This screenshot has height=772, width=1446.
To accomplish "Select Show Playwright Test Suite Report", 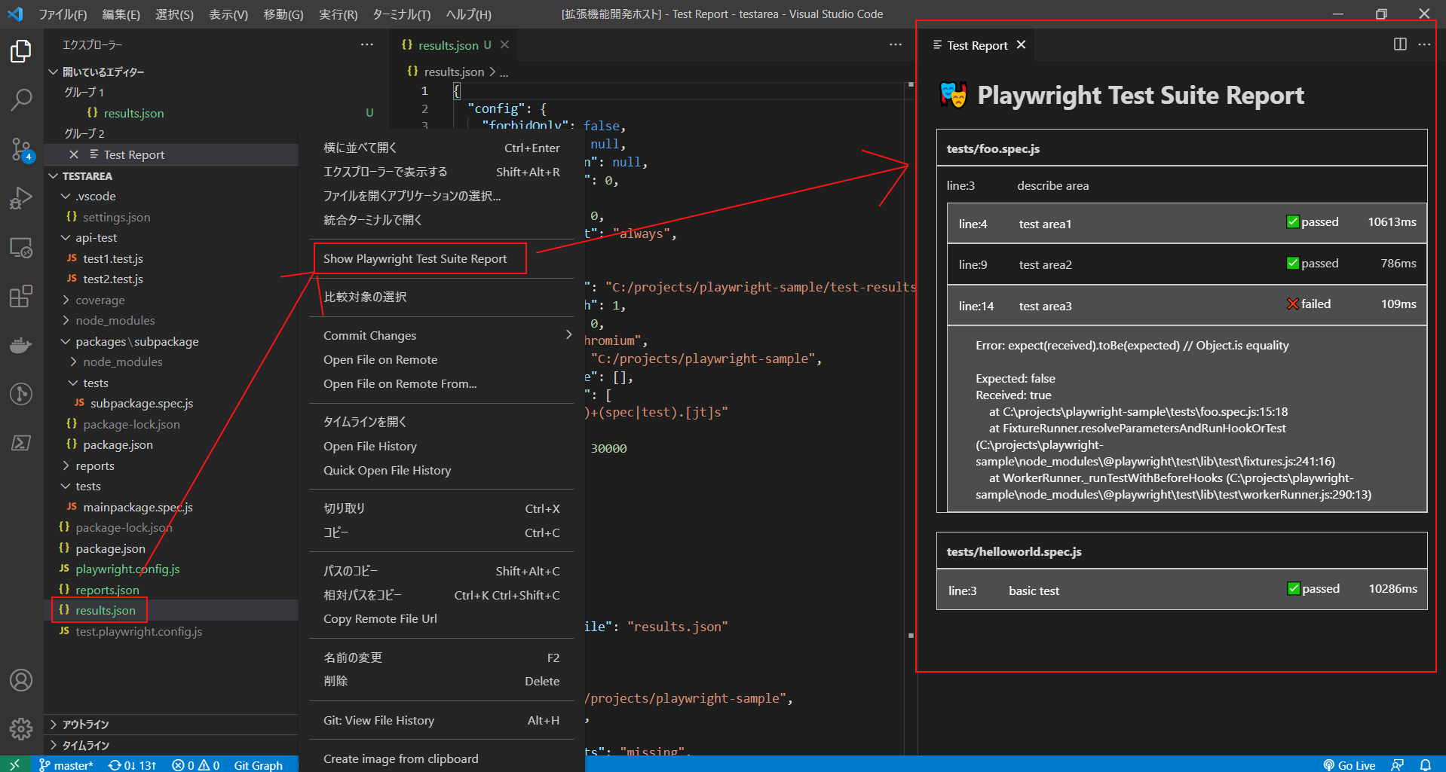I will coord(442,258).
